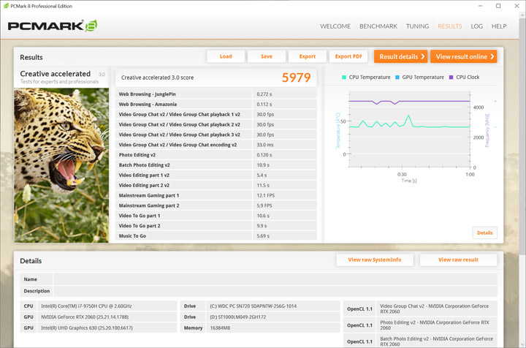Click the CPU Clock legend swatch

coord(451,77)
